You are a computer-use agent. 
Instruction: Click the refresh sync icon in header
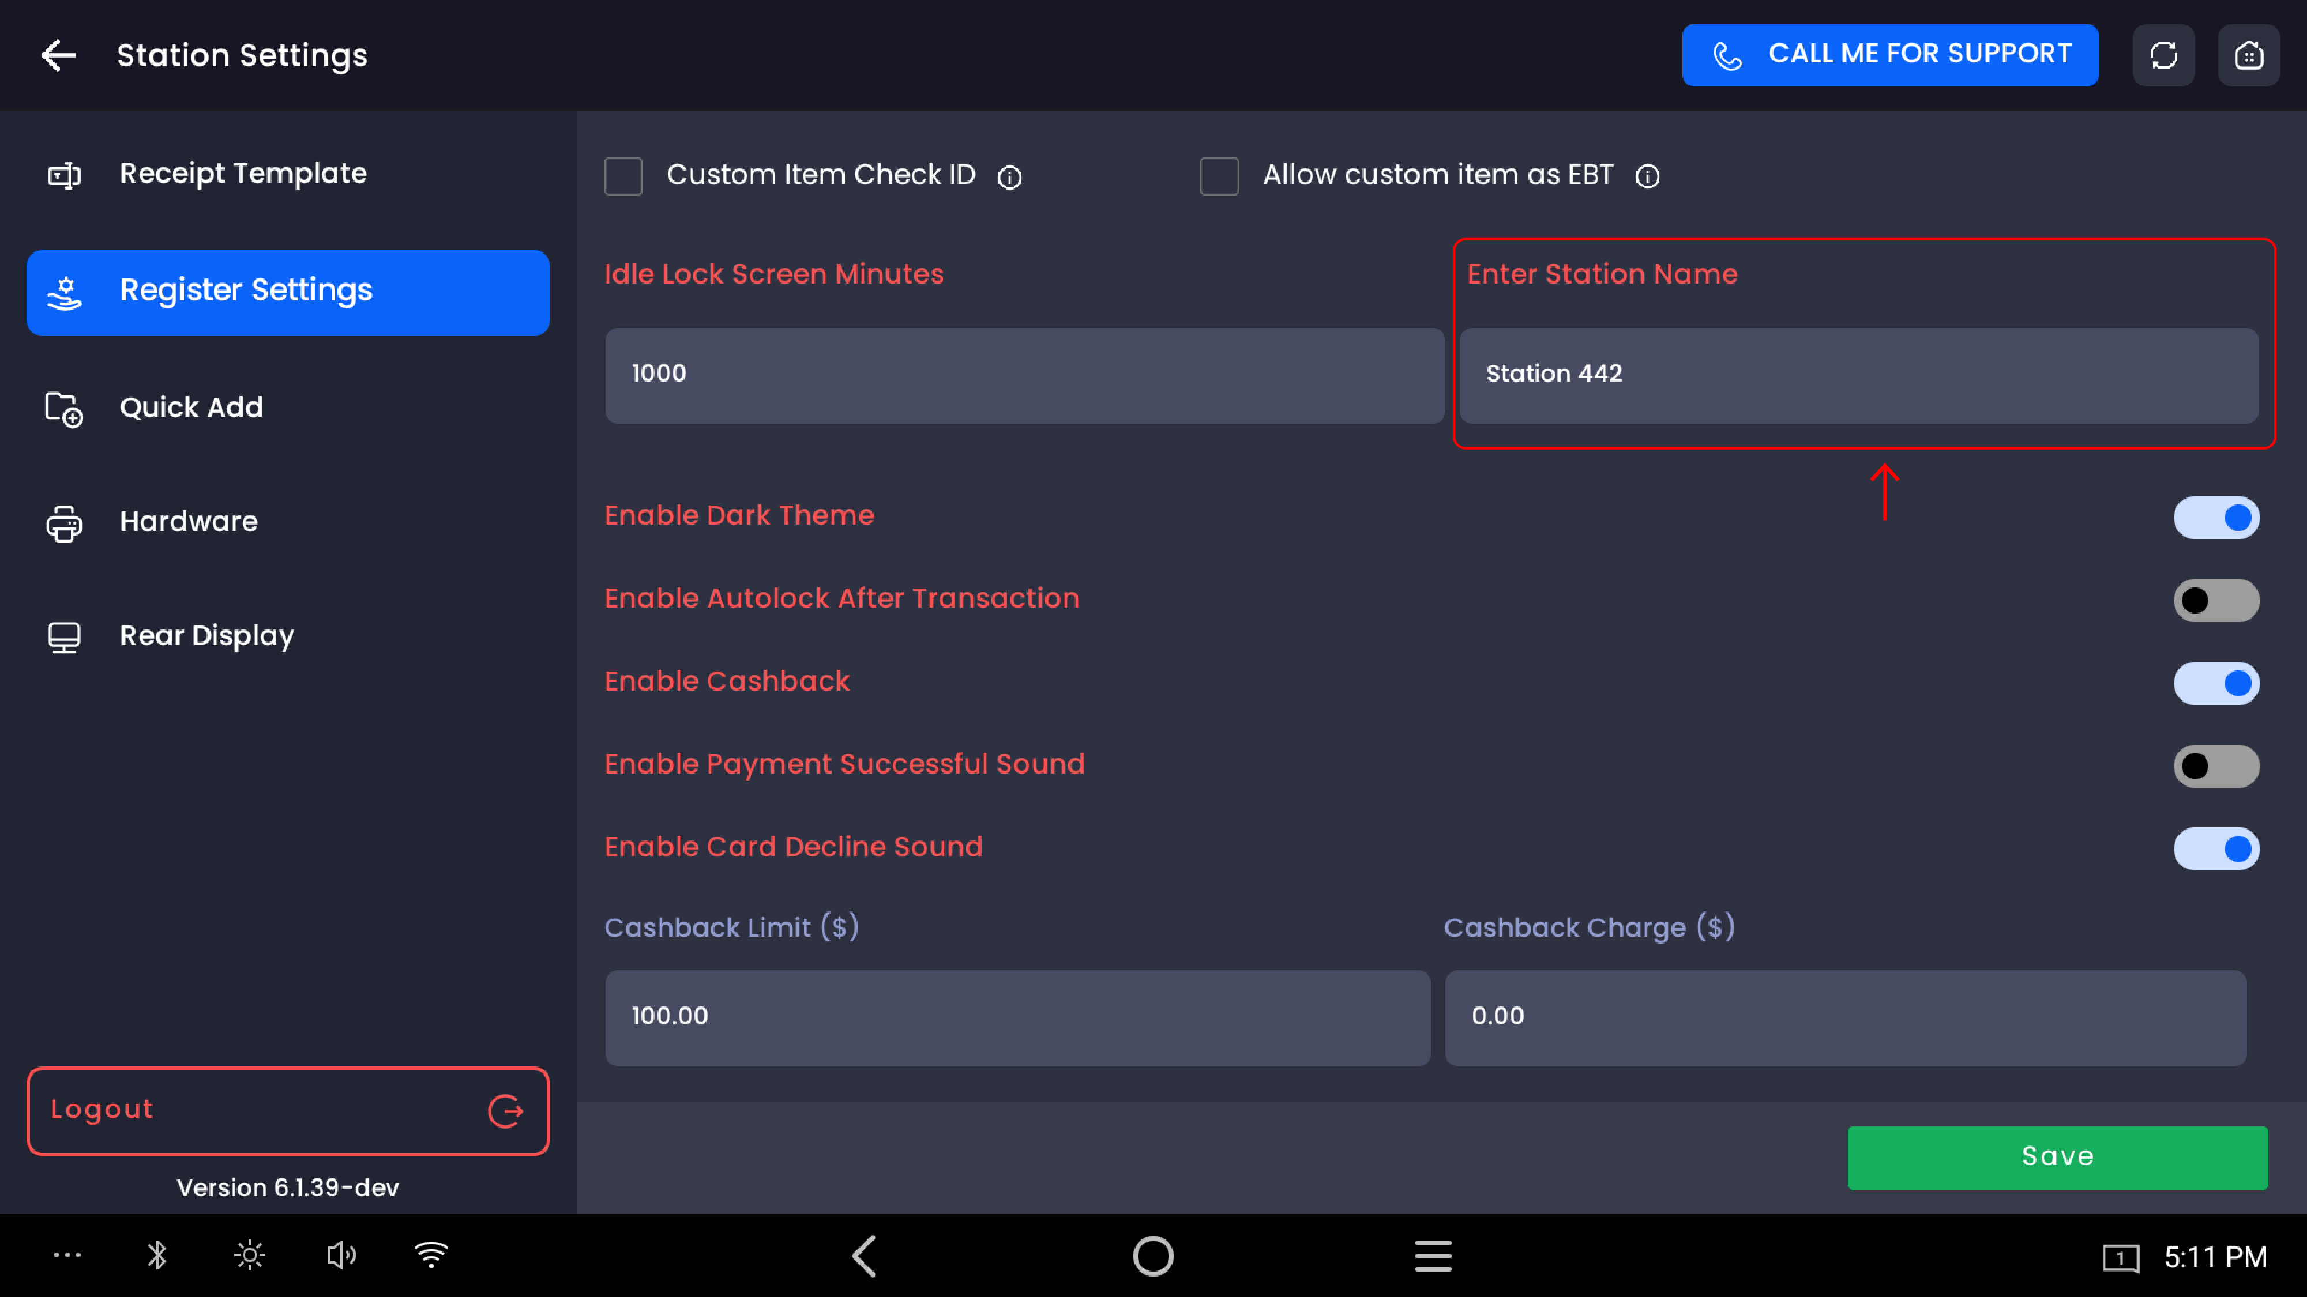(2163, 55)
